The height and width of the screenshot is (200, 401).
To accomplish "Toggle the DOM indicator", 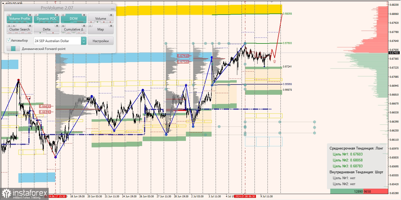I will pos(73,19).
